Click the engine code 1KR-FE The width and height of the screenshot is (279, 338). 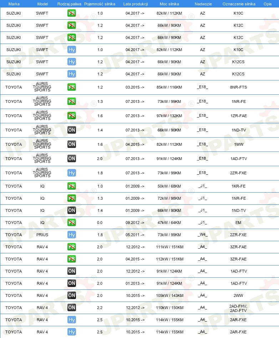pyautogui.click(x=239, y=186)
